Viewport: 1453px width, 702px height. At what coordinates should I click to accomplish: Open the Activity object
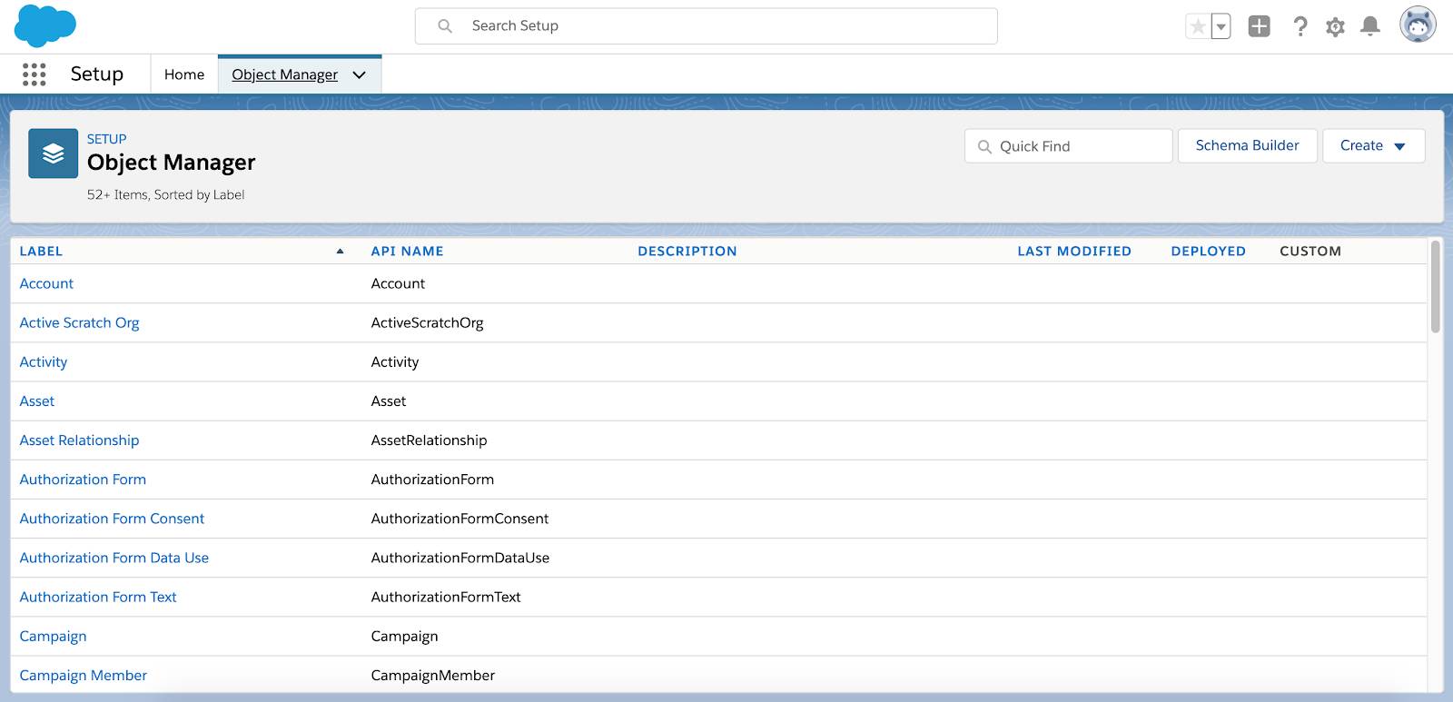click(44, 361)
